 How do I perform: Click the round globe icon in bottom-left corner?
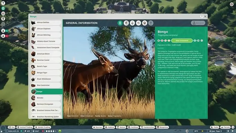(x=3, y=128)
